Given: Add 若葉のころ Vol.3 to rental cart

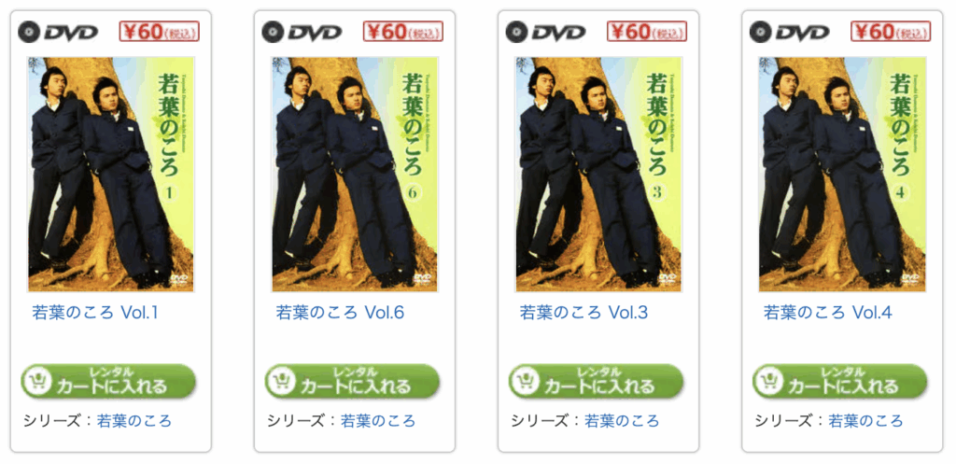Looking at the screenshot, I should [x=597, y=382].
